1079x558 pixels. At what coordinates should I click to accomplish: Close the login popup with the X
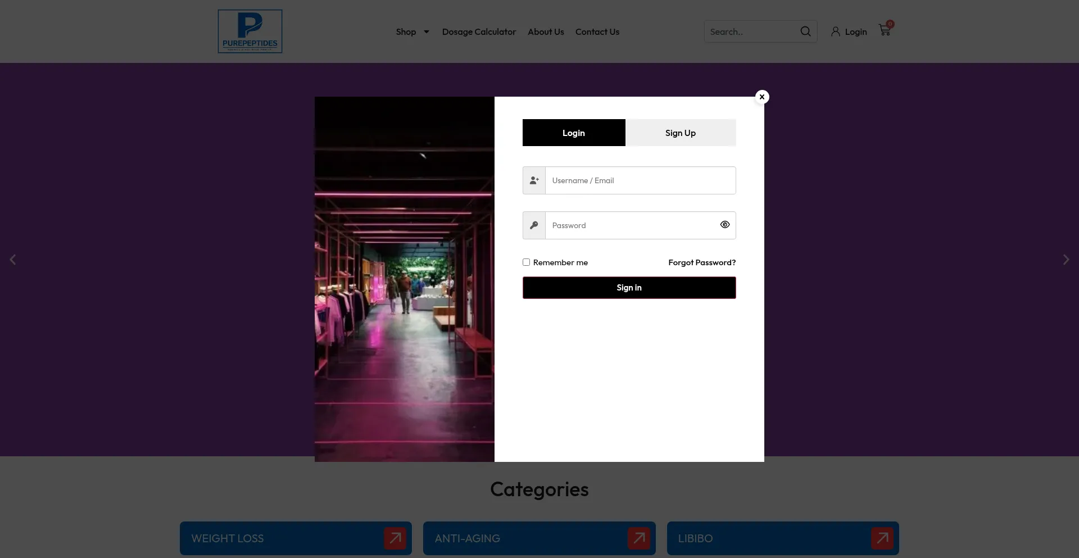coord(762,97)
